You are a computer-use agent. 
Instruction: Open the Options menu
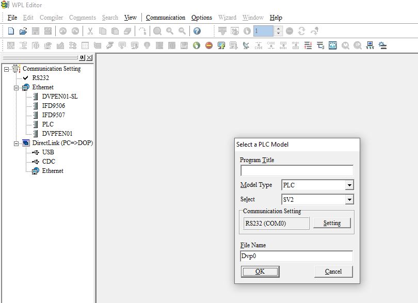(x=202, y=18)
